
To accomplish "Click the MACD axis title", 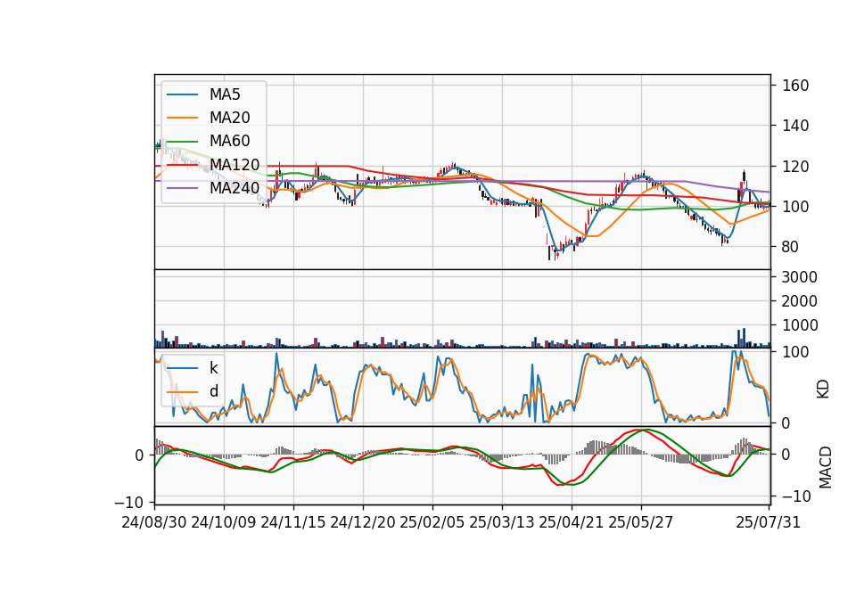I will coord(826,467).
